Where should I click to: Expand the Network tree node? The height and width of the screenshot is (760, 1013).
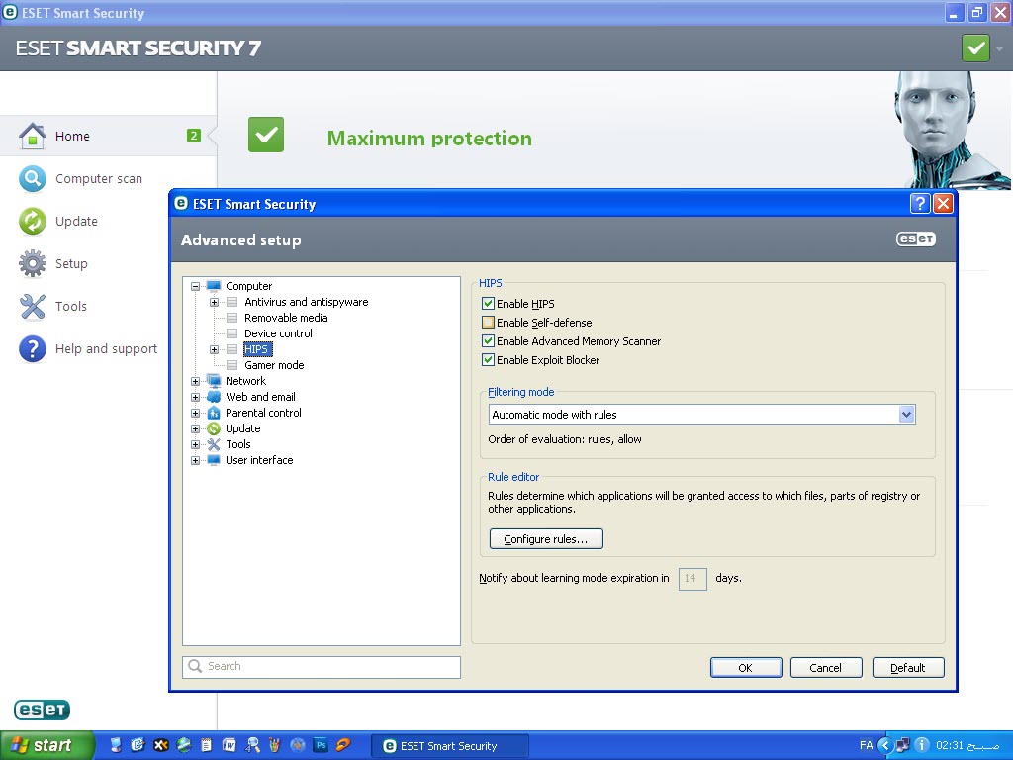[195, 381]
